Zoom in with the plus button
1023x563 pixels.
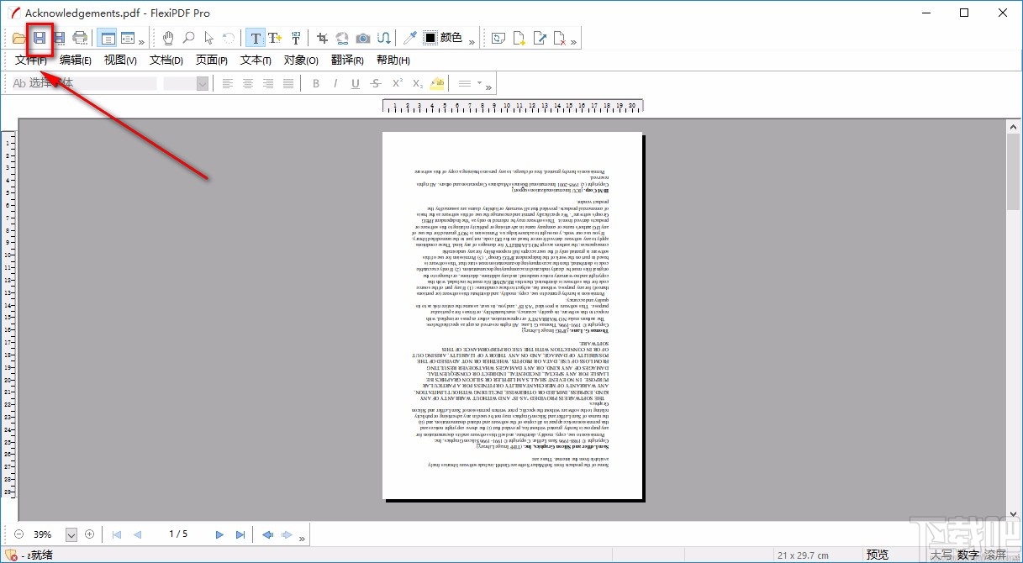point(89,534)
